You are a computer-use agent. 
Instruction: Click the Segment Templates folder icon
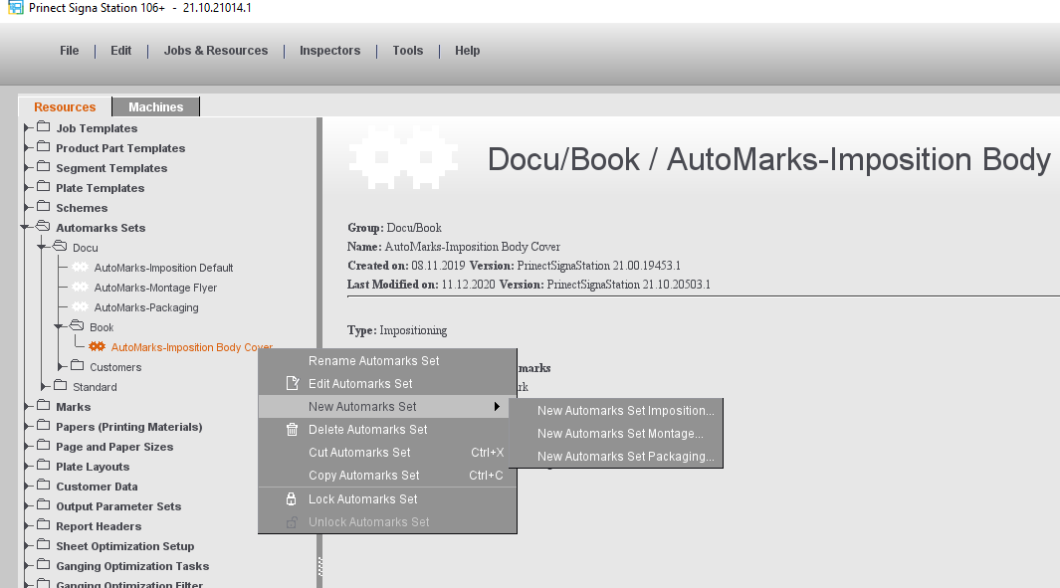tap(44, 167)
